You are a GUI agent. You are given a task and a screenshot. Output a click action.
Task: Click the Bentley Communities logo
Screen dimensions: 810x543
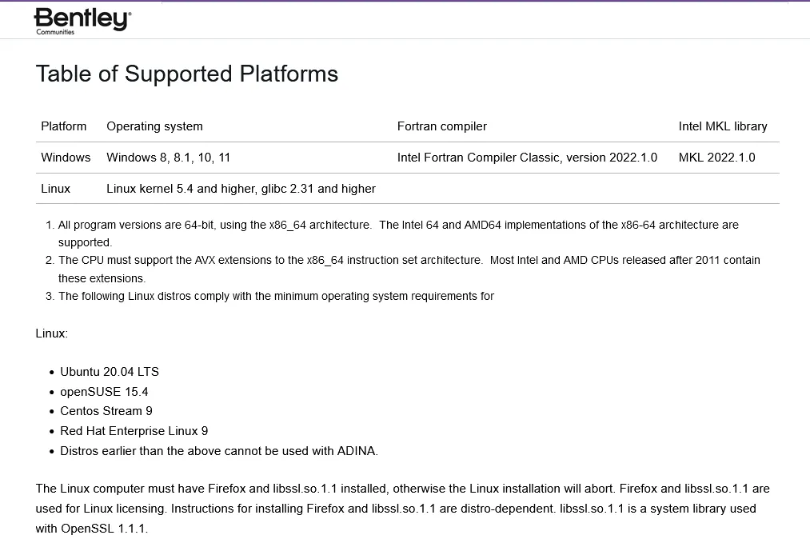coord(82,21)
